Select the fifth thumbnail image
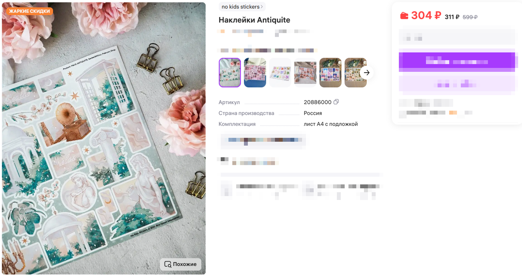The image size is (522, 278). tap(331, 73)
